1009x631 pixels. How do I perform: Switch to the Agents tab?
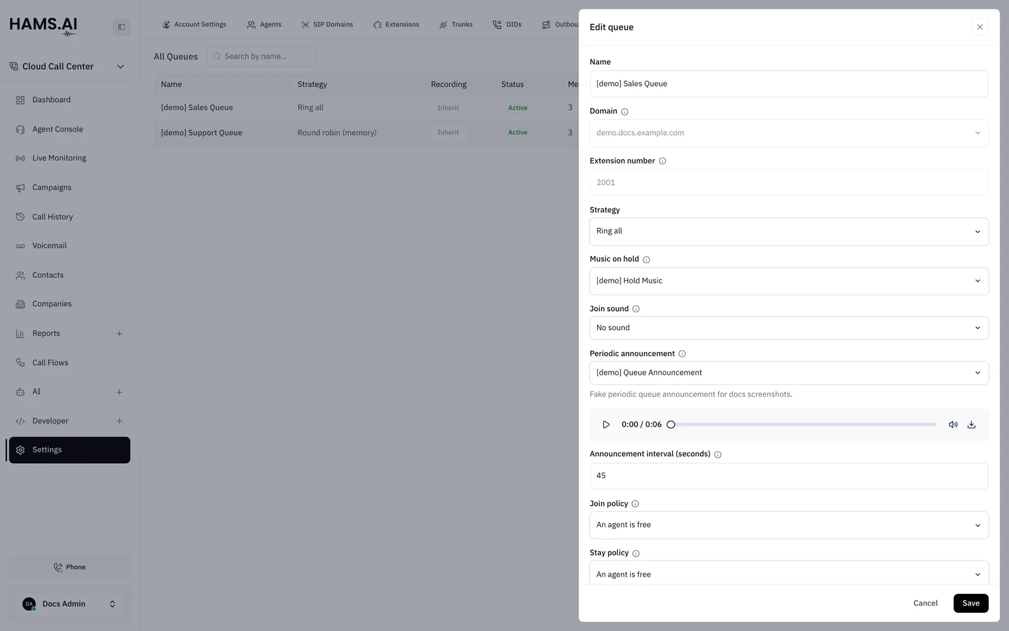264,25
